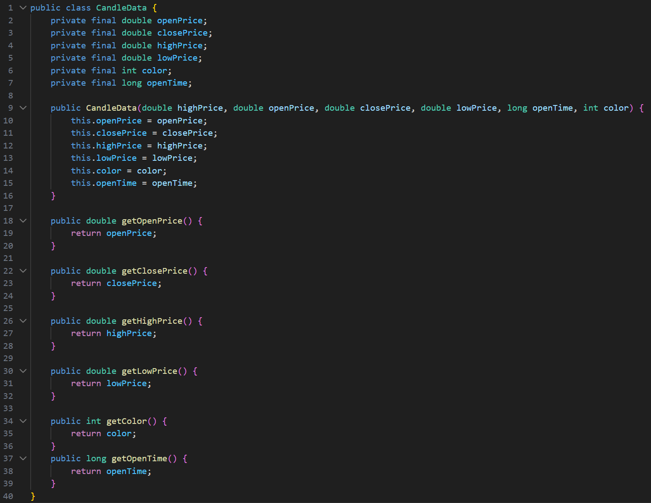Collapse the getLowPrice method chevron
The image size is (651, 503).
(23, 371)
